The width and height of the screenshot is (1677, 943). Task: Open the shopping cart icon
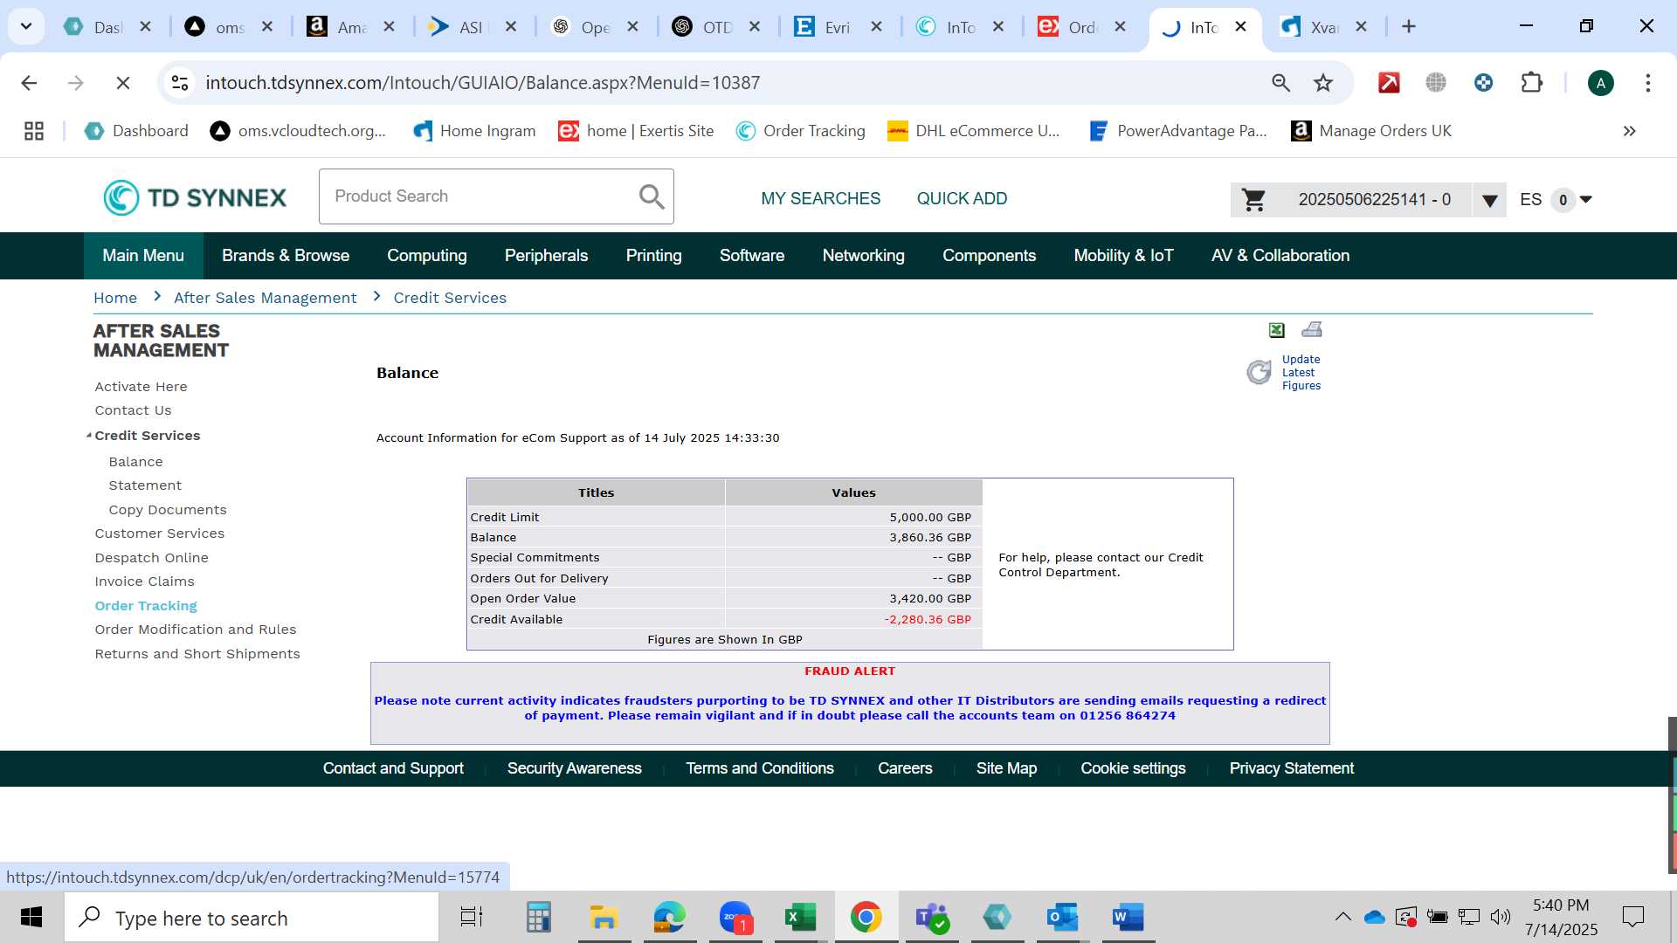coord(1254,200)
